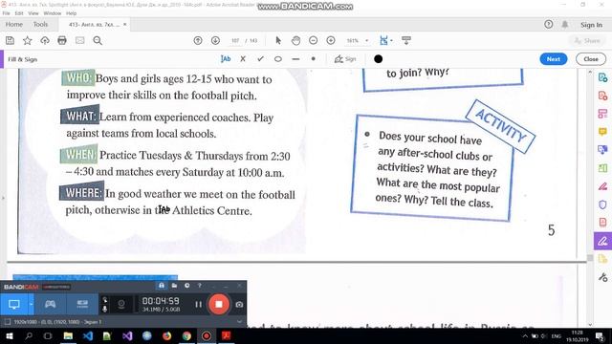Open the Window menu
Image resolution: width=612 pixels, height=344 pixels.
tap(53, 13)
